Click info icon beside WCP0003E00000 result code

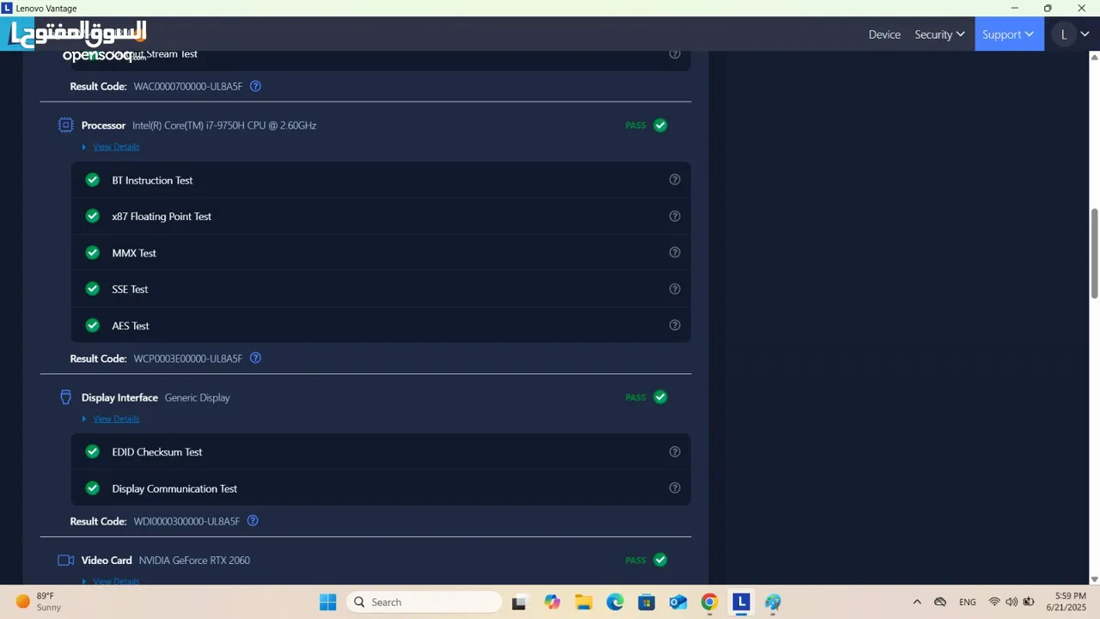point(255,358)
